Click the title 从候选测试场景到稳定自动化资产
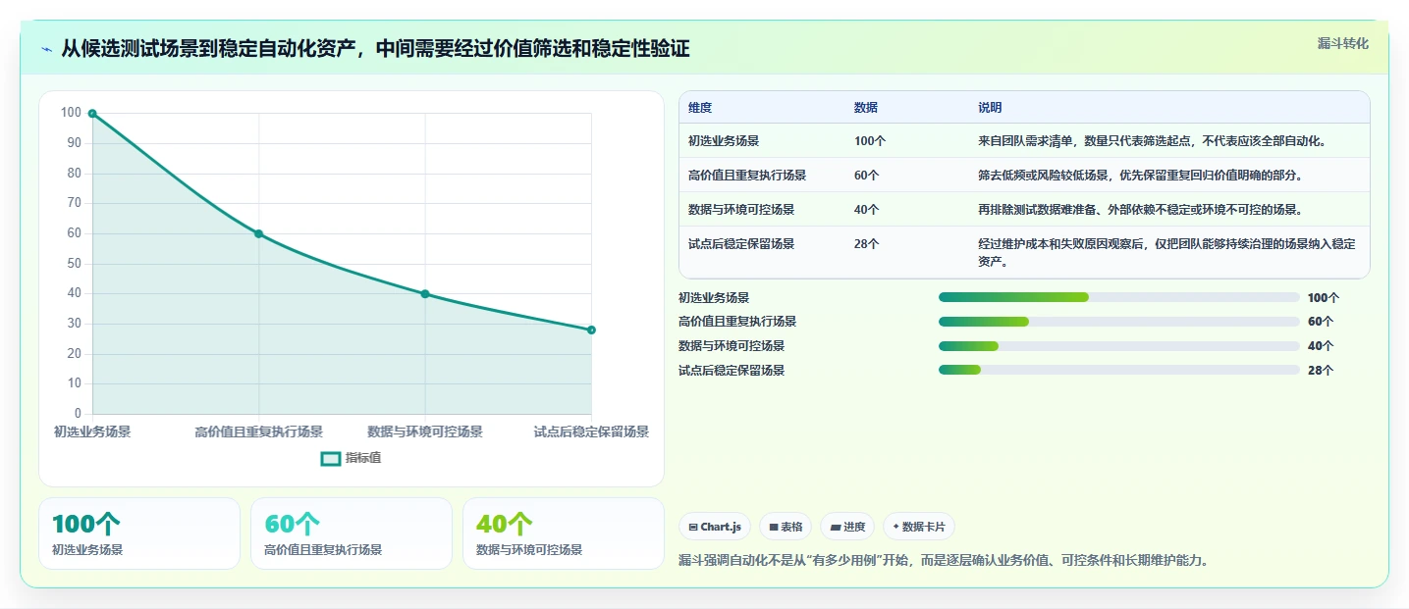Viewport: 1409px width, 609px height. pos(375,49)
